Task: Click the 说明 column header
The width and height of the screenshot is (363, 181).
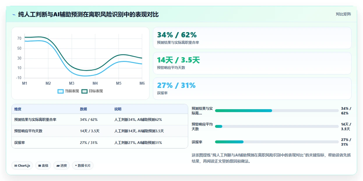Action: tap(118, 109)
